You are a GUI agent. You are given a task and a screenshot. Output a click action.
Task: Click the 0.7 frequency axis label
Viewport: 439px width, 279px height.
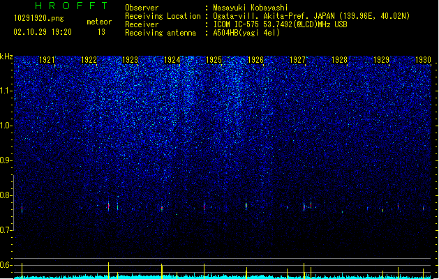[x=6, y=230]
